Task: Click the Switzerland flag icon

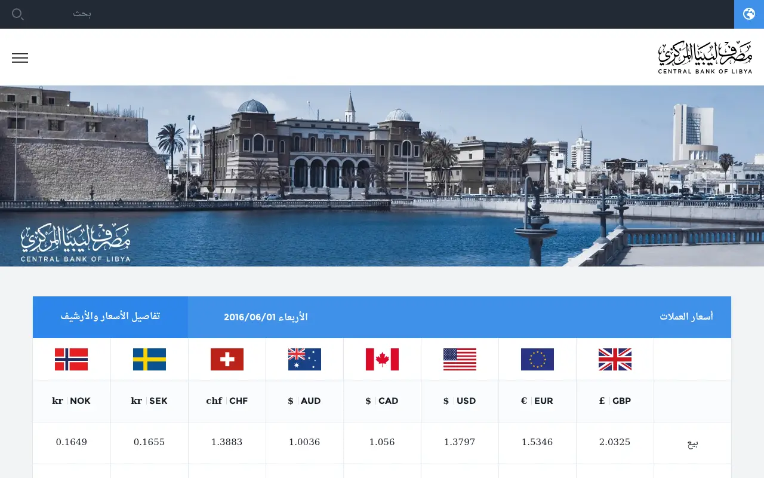Action: (x=227, y=360)
